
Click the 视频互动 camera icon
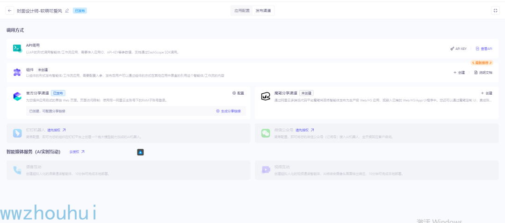tap(266, 170)
